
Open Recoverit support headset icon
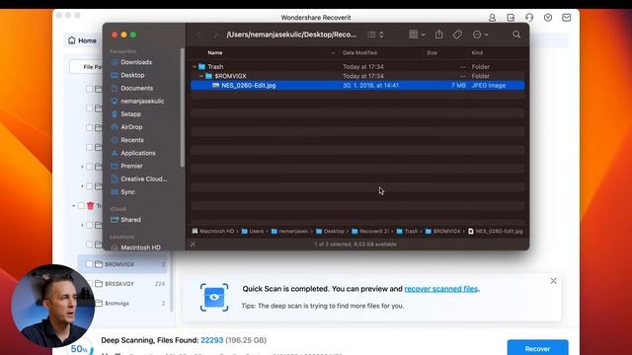(x=529, y=18)
